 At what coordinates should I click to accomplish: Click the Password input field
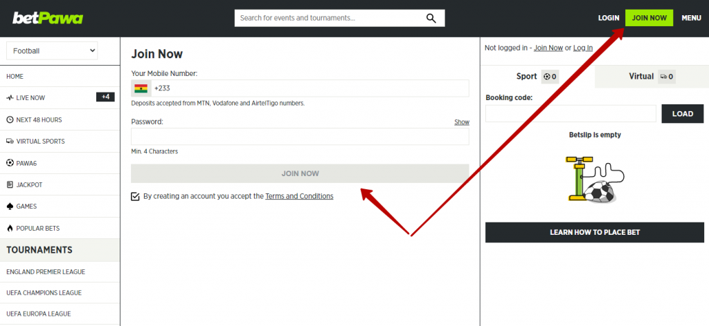coord(300,137)
